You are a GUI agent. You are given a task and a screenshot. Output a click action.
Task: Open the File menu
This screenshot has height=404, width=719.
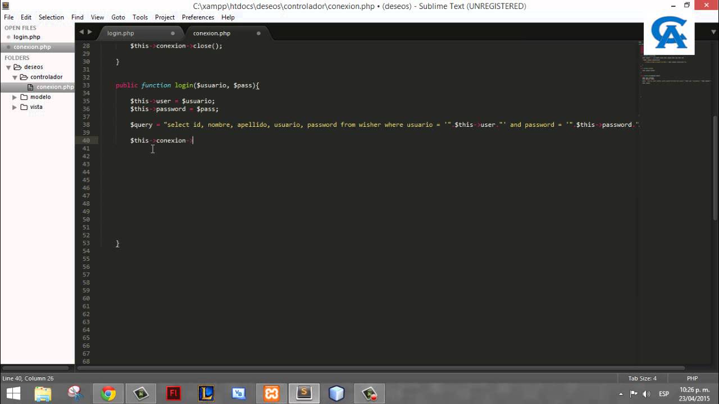(8, 17)
